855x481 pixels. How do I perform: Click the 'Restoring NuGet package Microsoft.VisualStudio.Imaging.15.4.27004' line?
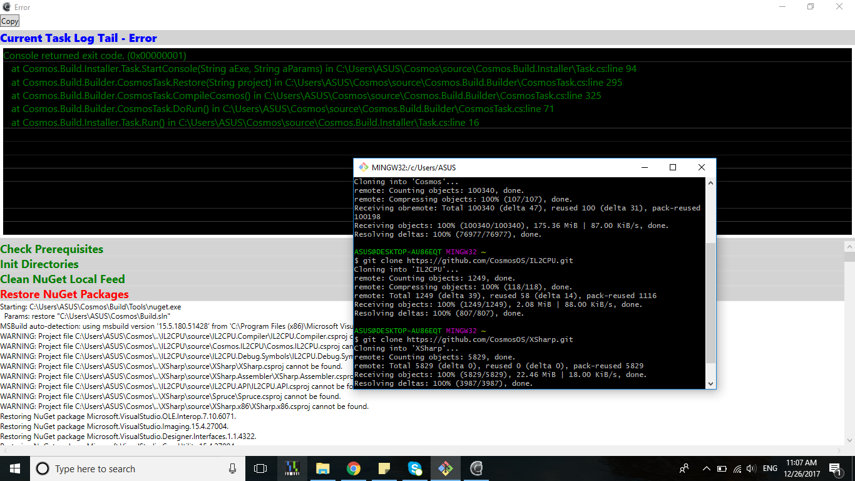[x=115, y=427]
